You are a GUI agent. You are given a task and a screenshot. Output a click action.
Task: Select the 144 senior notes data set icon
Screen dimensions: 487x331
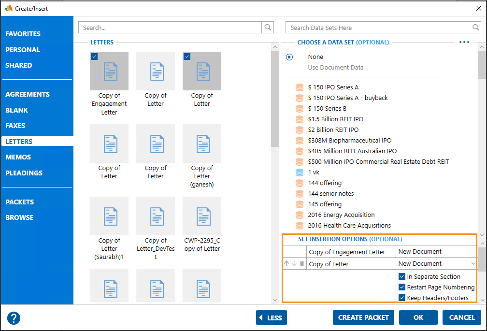pyautogui.click(x=300, y=193)
